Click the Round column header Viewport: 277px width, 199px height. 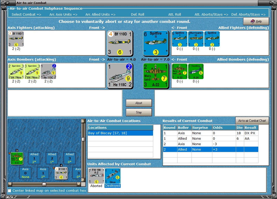pos(170,127)
